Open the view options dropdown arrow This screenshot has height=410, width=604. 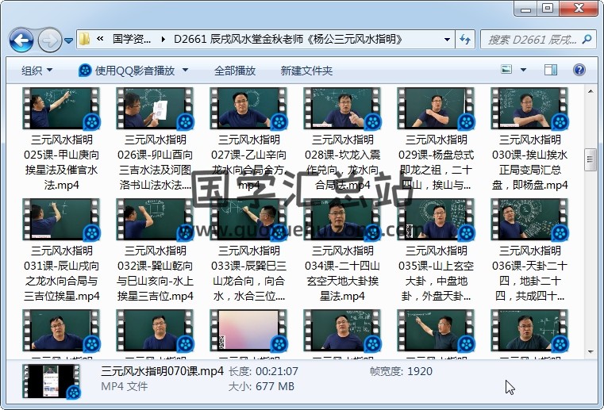pos(523,70)
